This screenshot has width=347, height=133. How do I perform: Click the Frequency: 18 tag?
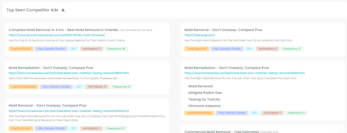(x=116, y=49)
